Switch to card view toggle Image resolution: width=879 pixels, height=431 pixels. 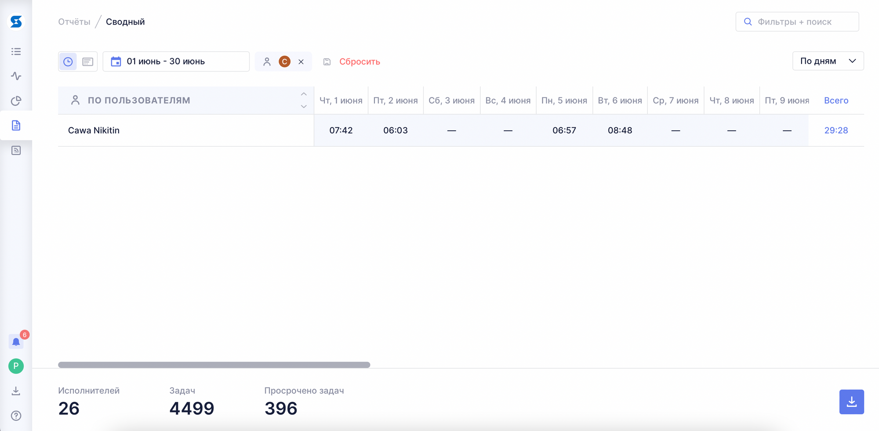coord(87,61)
